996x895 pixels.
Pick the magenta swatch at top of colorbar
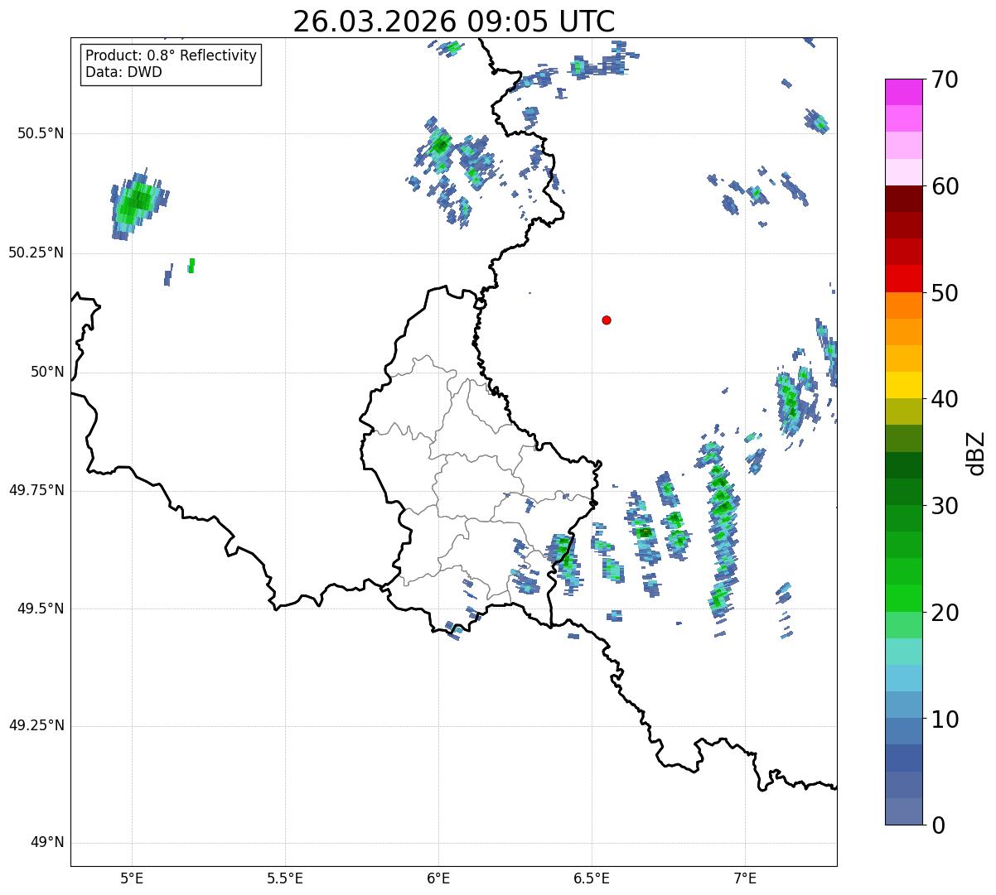(903, 92)
